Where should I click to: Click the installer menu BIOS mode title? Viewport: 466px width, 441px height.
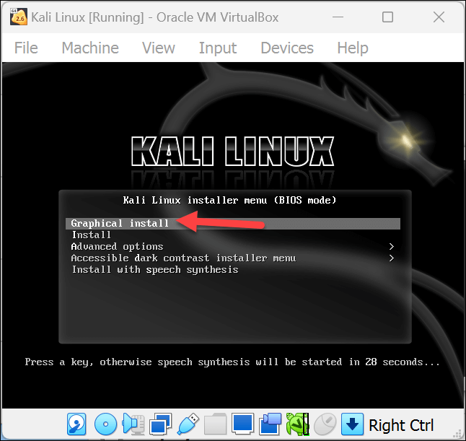229,200
